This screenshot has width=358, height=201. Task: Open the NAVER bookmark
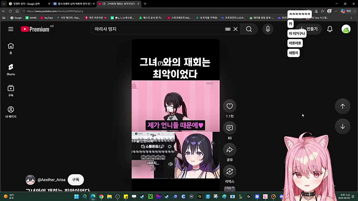point(31,18)
